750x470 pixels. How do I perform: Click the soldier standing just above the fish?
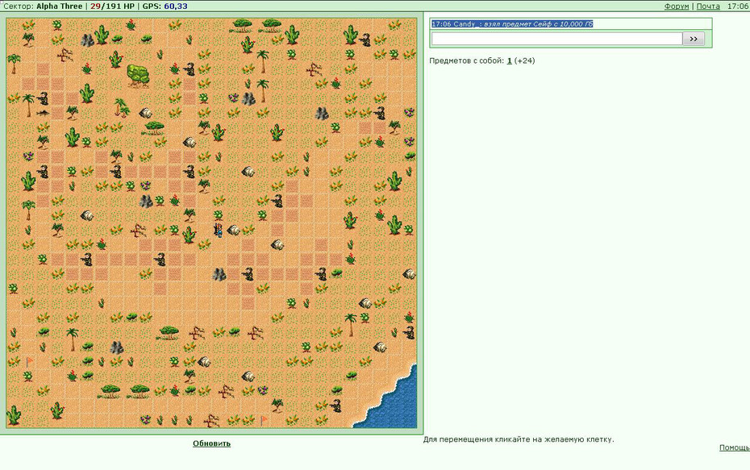(x=43, y=98)
